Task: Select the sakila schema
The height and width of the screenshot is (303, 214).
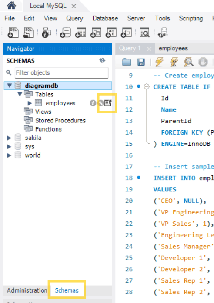Action: [x=33, y=138]
